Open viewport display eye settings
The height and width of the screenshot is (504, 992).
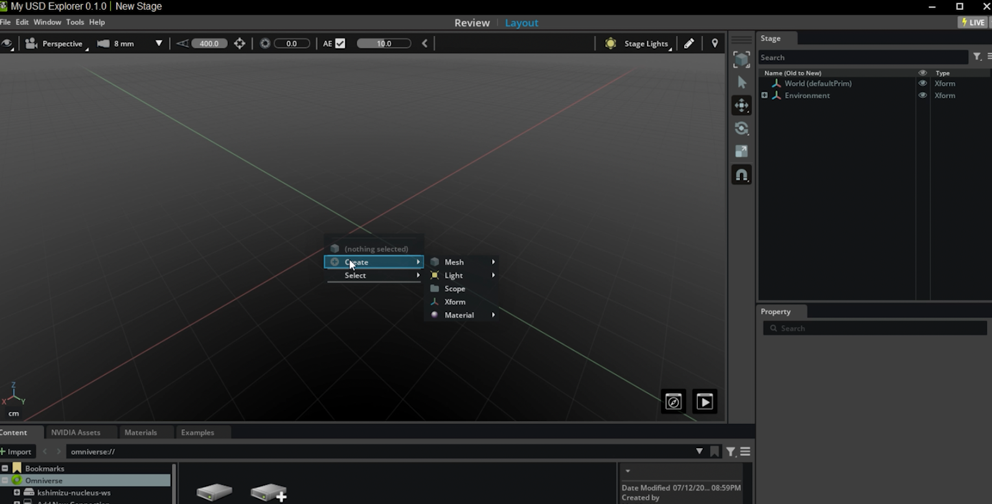pos(7,43)
